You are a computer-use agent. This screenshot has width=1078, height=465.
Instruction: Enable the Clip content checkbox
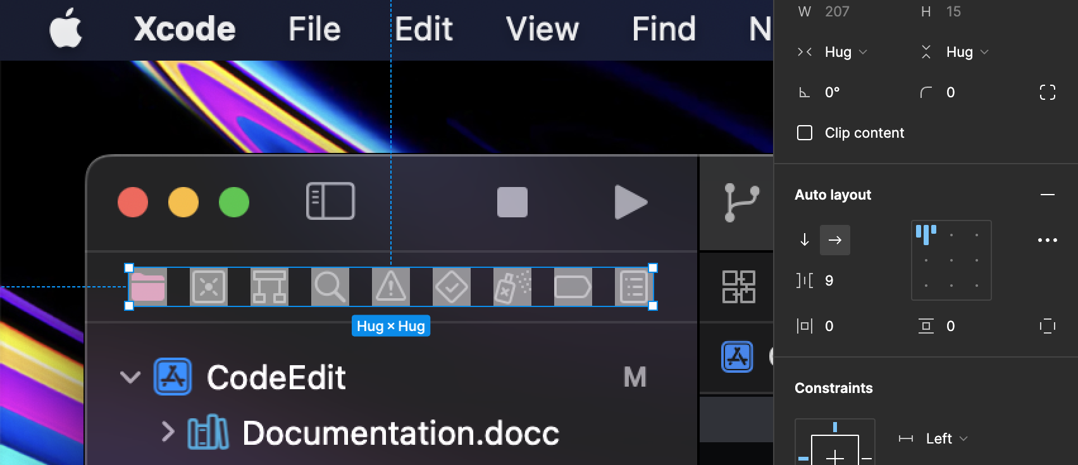pos(805,133)
